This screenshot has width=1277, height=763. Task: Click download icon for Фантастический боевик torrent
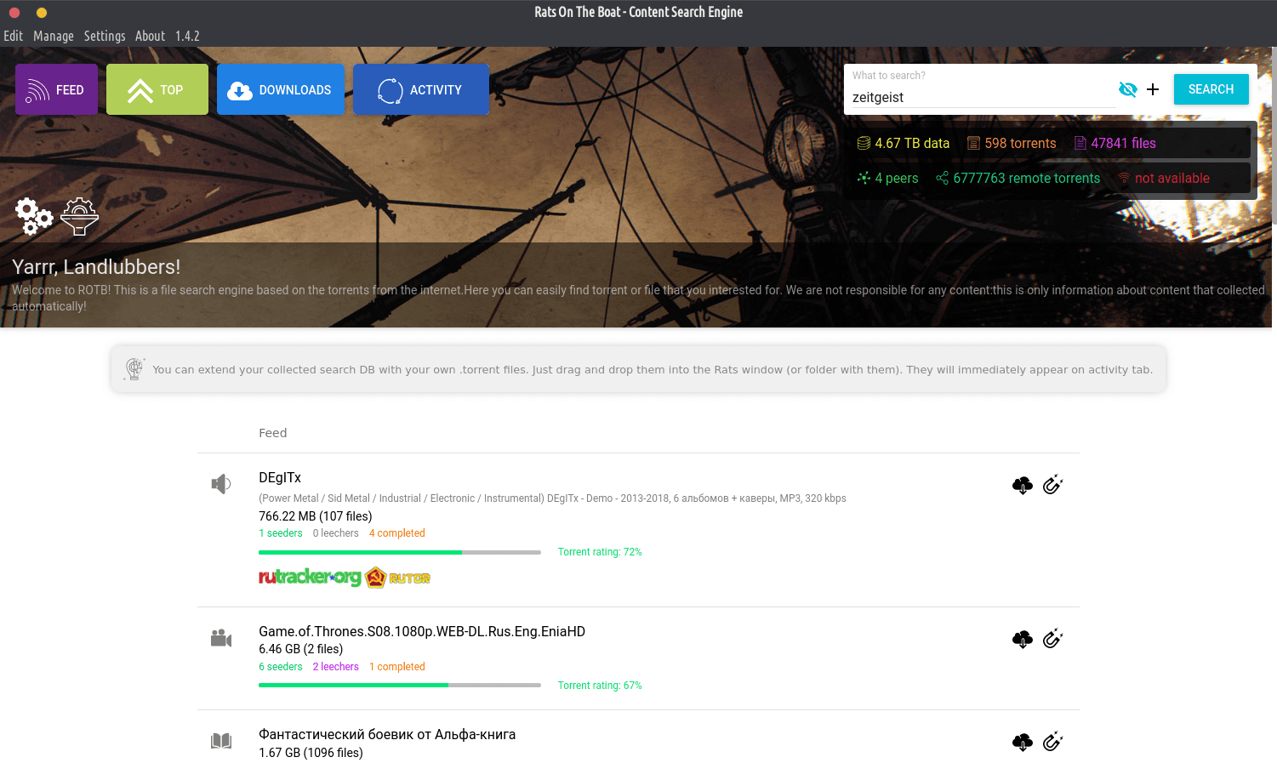[x=1022, y=742]
